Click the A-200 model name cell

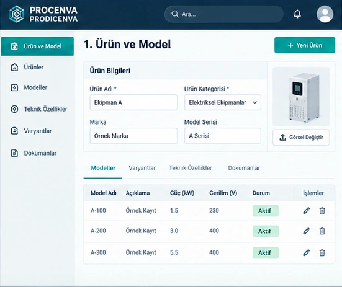point(98,231)
